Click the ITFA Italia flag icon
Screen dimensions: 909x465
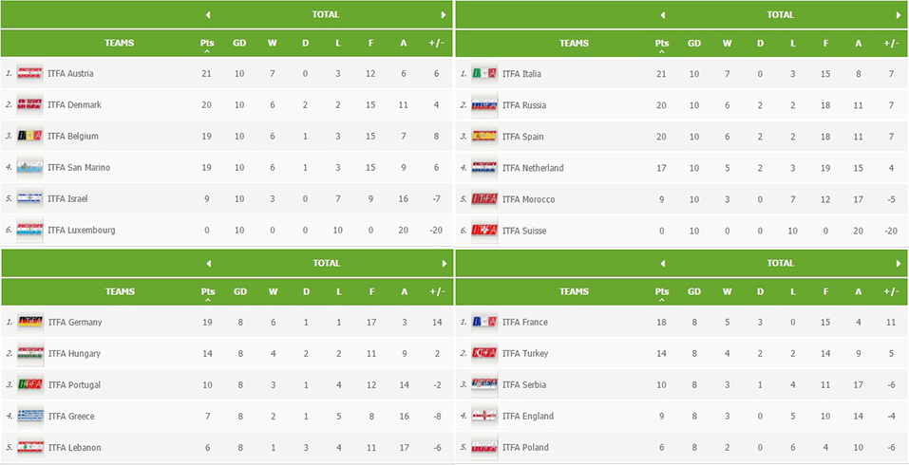[x=484, y=73]
